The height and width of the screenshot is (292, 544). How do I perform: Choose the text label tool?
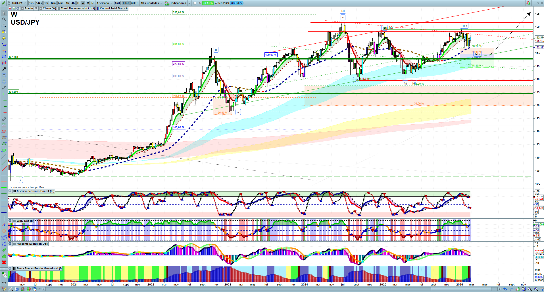4,75
